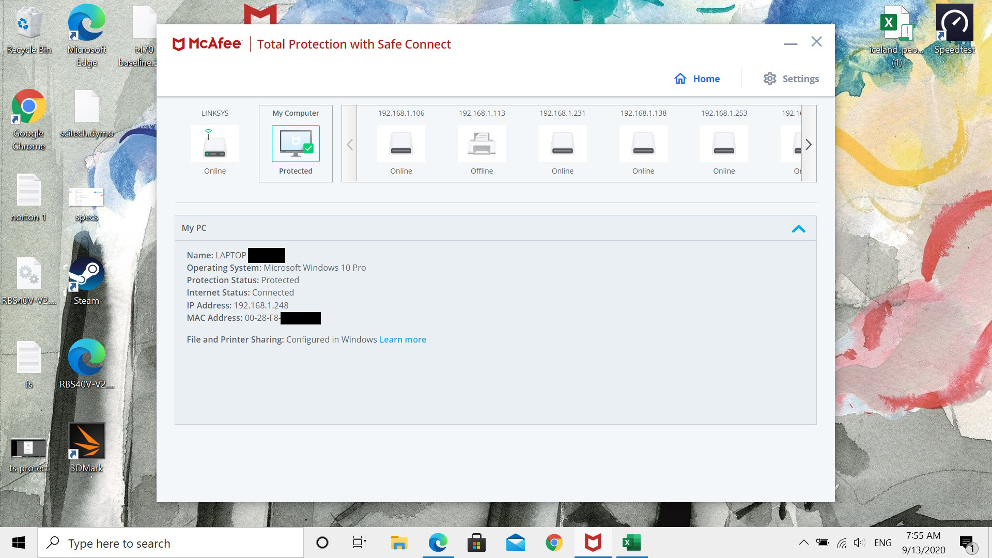Open Task View in taskbar
This screenshot has height=558, width=992.
(360, 542)
